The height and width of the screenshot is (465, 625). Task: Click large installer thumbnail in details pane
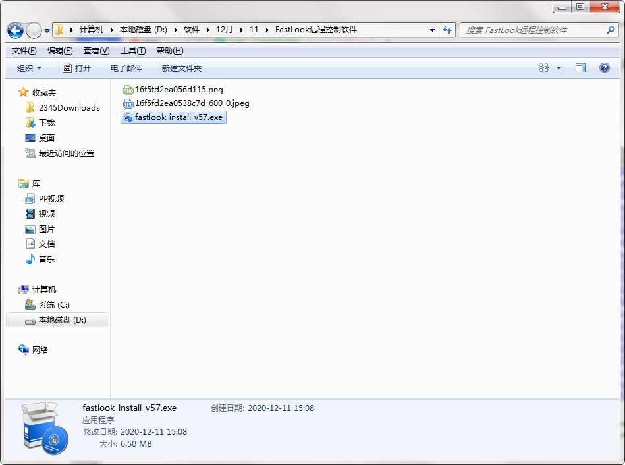click(x=45, y=428)
